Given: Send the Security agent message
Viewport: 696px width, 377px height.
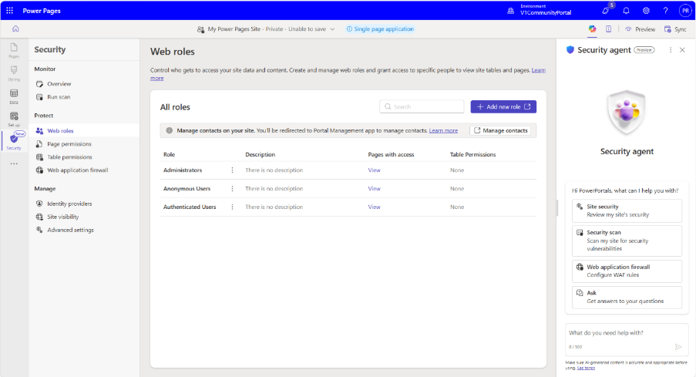Looking at the screenshot, I should tap(678, 347).
